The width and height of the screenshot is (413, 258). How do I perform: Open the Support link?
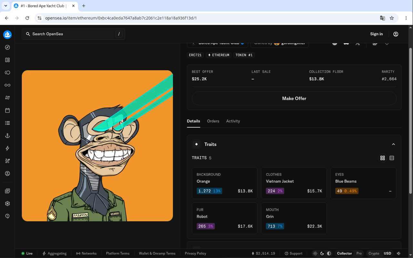293,253
